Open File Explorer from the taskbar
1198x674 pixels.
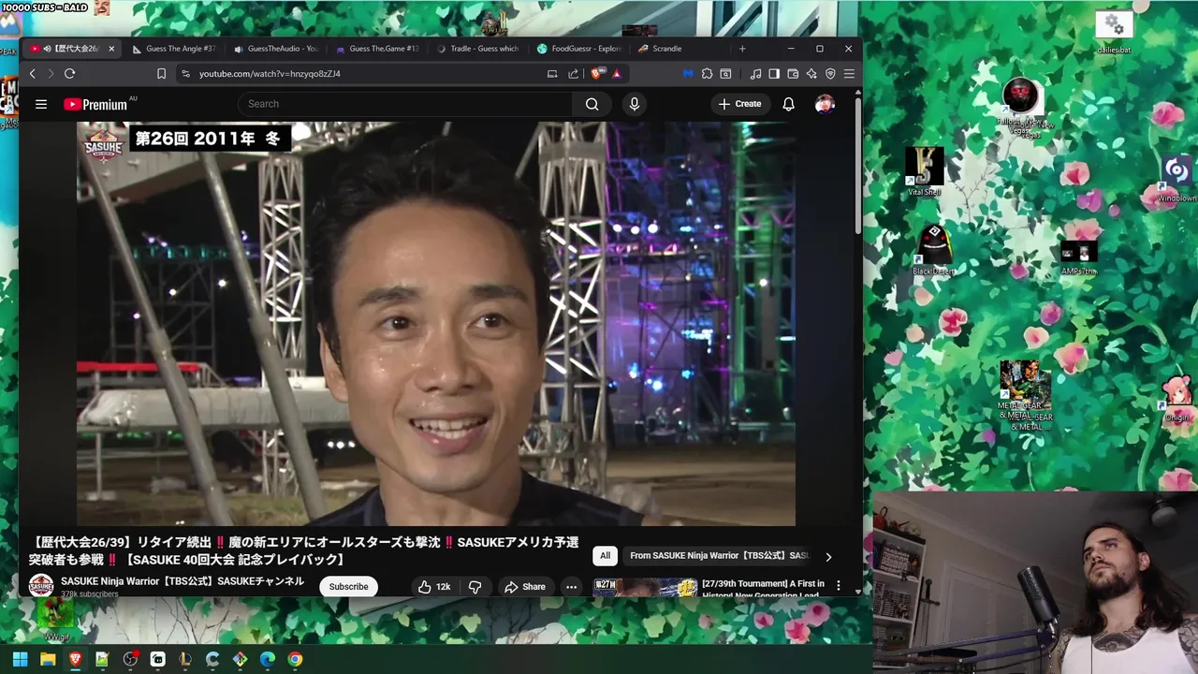click(x=48, y=659)
